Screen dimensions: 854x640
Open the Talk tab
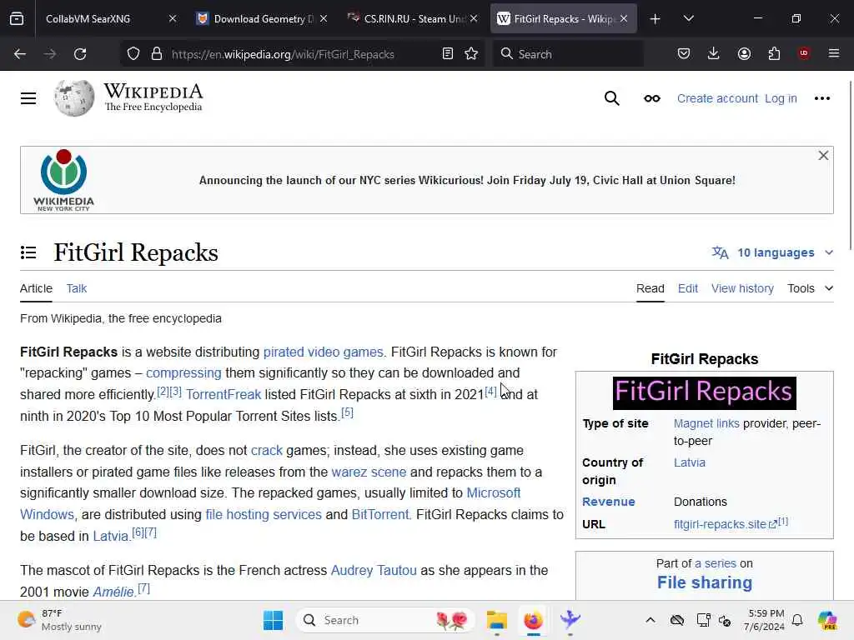tap(76, 288)
